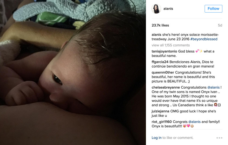Open commenter chelseabreyanne's profile
Screen dimensions: 228x145
coord(166,87)
